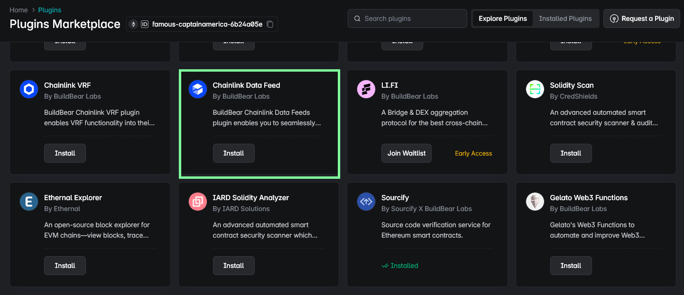Click the Ethernal Explorer title

coord(73,198)
